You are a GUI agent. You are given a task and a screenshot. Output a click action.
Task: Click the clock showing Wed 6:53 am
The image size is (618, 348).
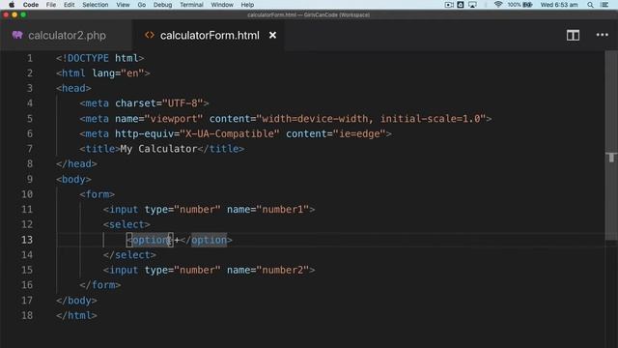coord(559,5)
